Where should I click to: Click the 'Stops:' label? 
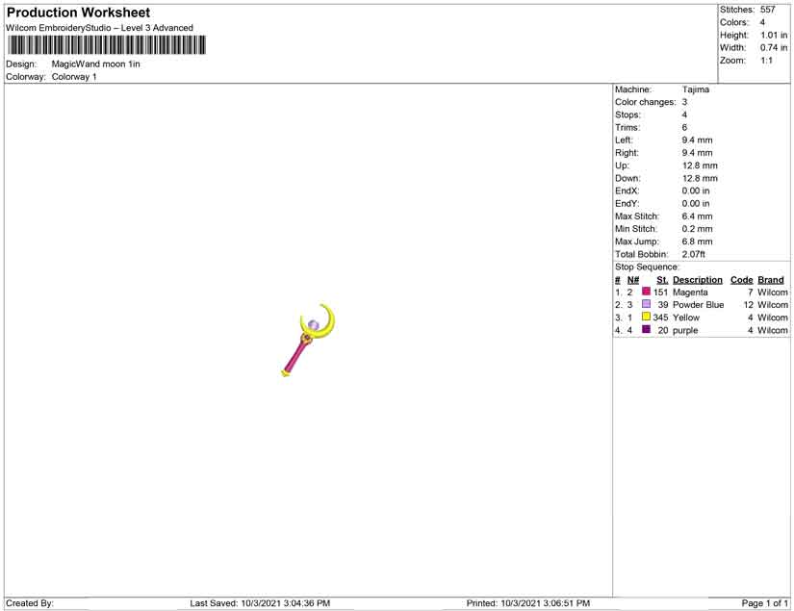(x=628, y=115)
